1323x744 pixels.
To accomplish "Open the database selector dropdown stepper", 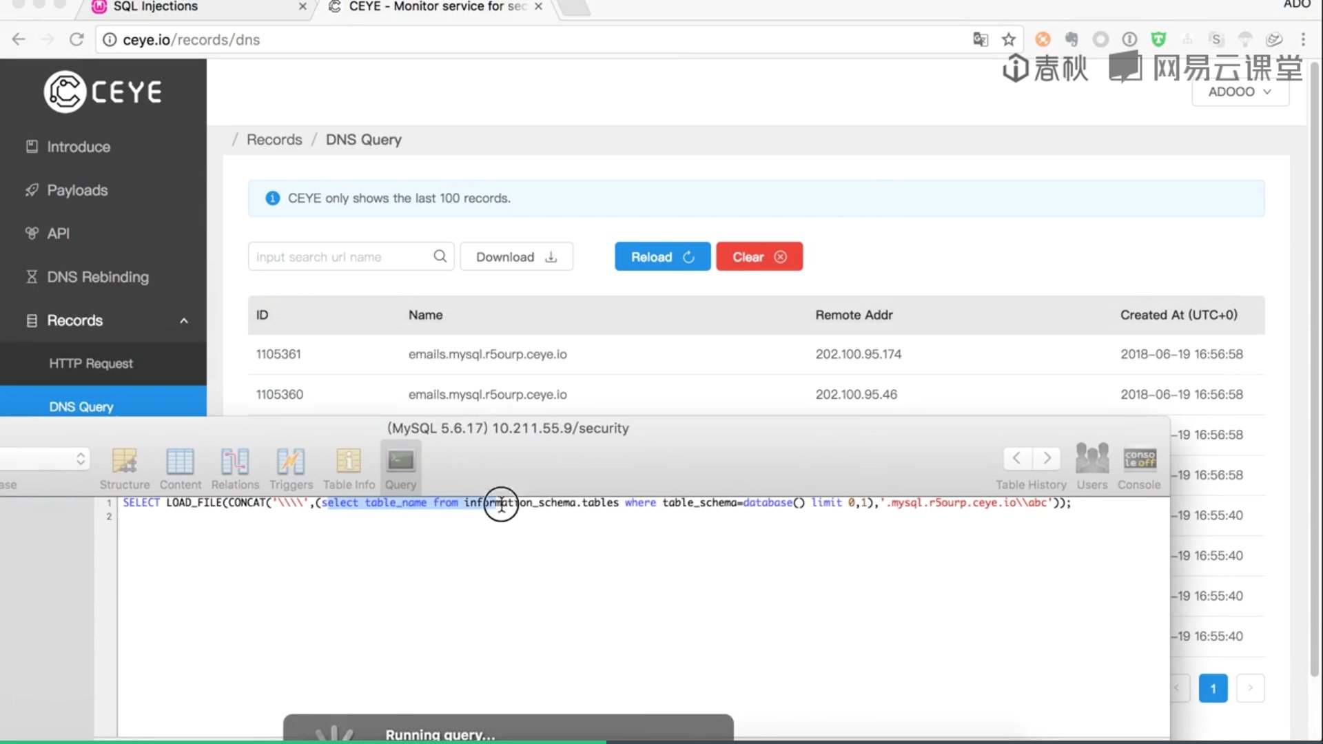I will (81, 459).
